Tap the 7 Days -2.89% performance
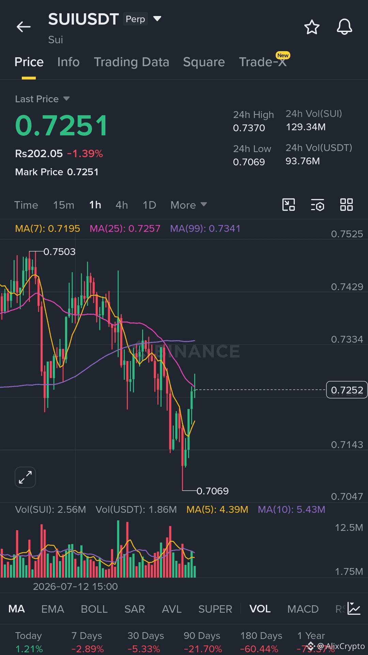368x655 pixels. (x=87, y=642)
